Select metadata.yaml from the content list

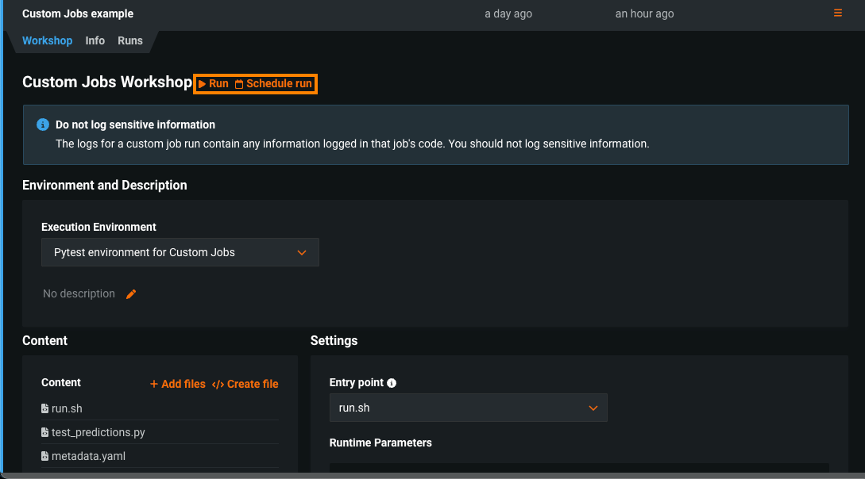(88, 457)
